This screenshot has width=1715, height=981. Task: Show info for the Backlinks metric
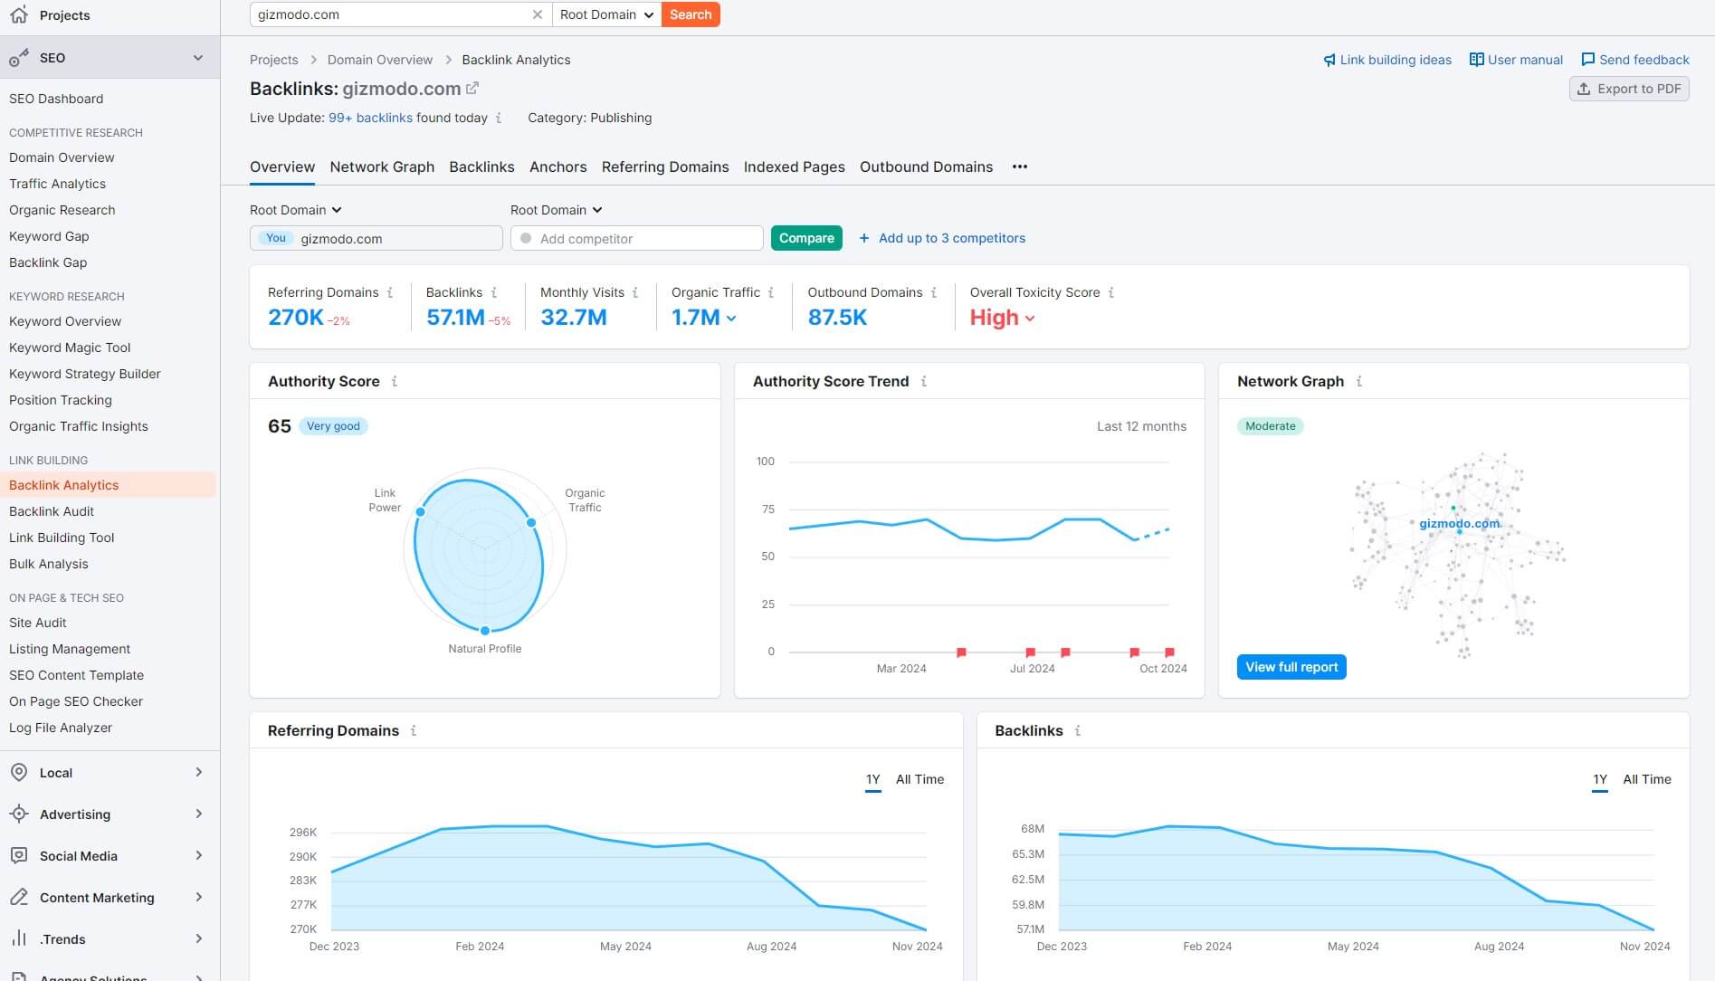494,292
